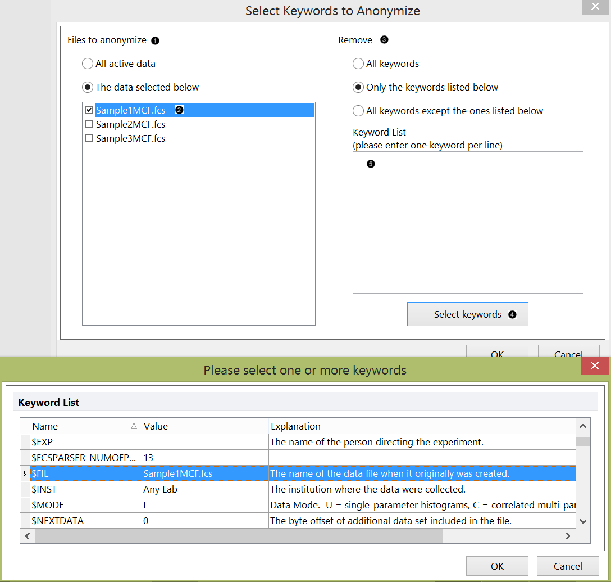Click the value cell showing 13

(x=205, y=458)
